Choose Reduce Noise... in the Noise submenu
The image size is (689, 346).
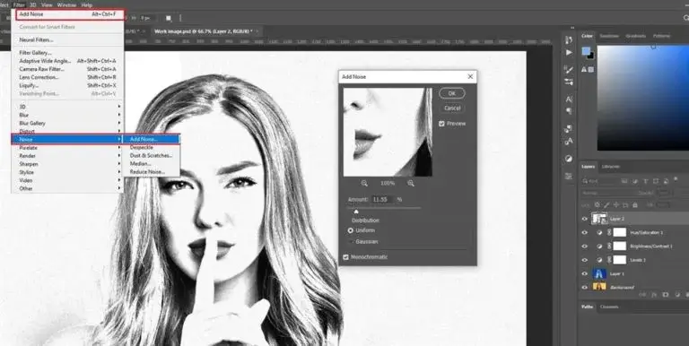tap(151, 172)
